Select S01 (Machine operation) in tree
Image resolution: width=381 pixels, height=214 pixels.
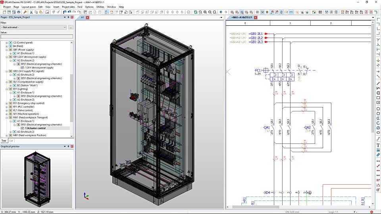coord(26,114)
